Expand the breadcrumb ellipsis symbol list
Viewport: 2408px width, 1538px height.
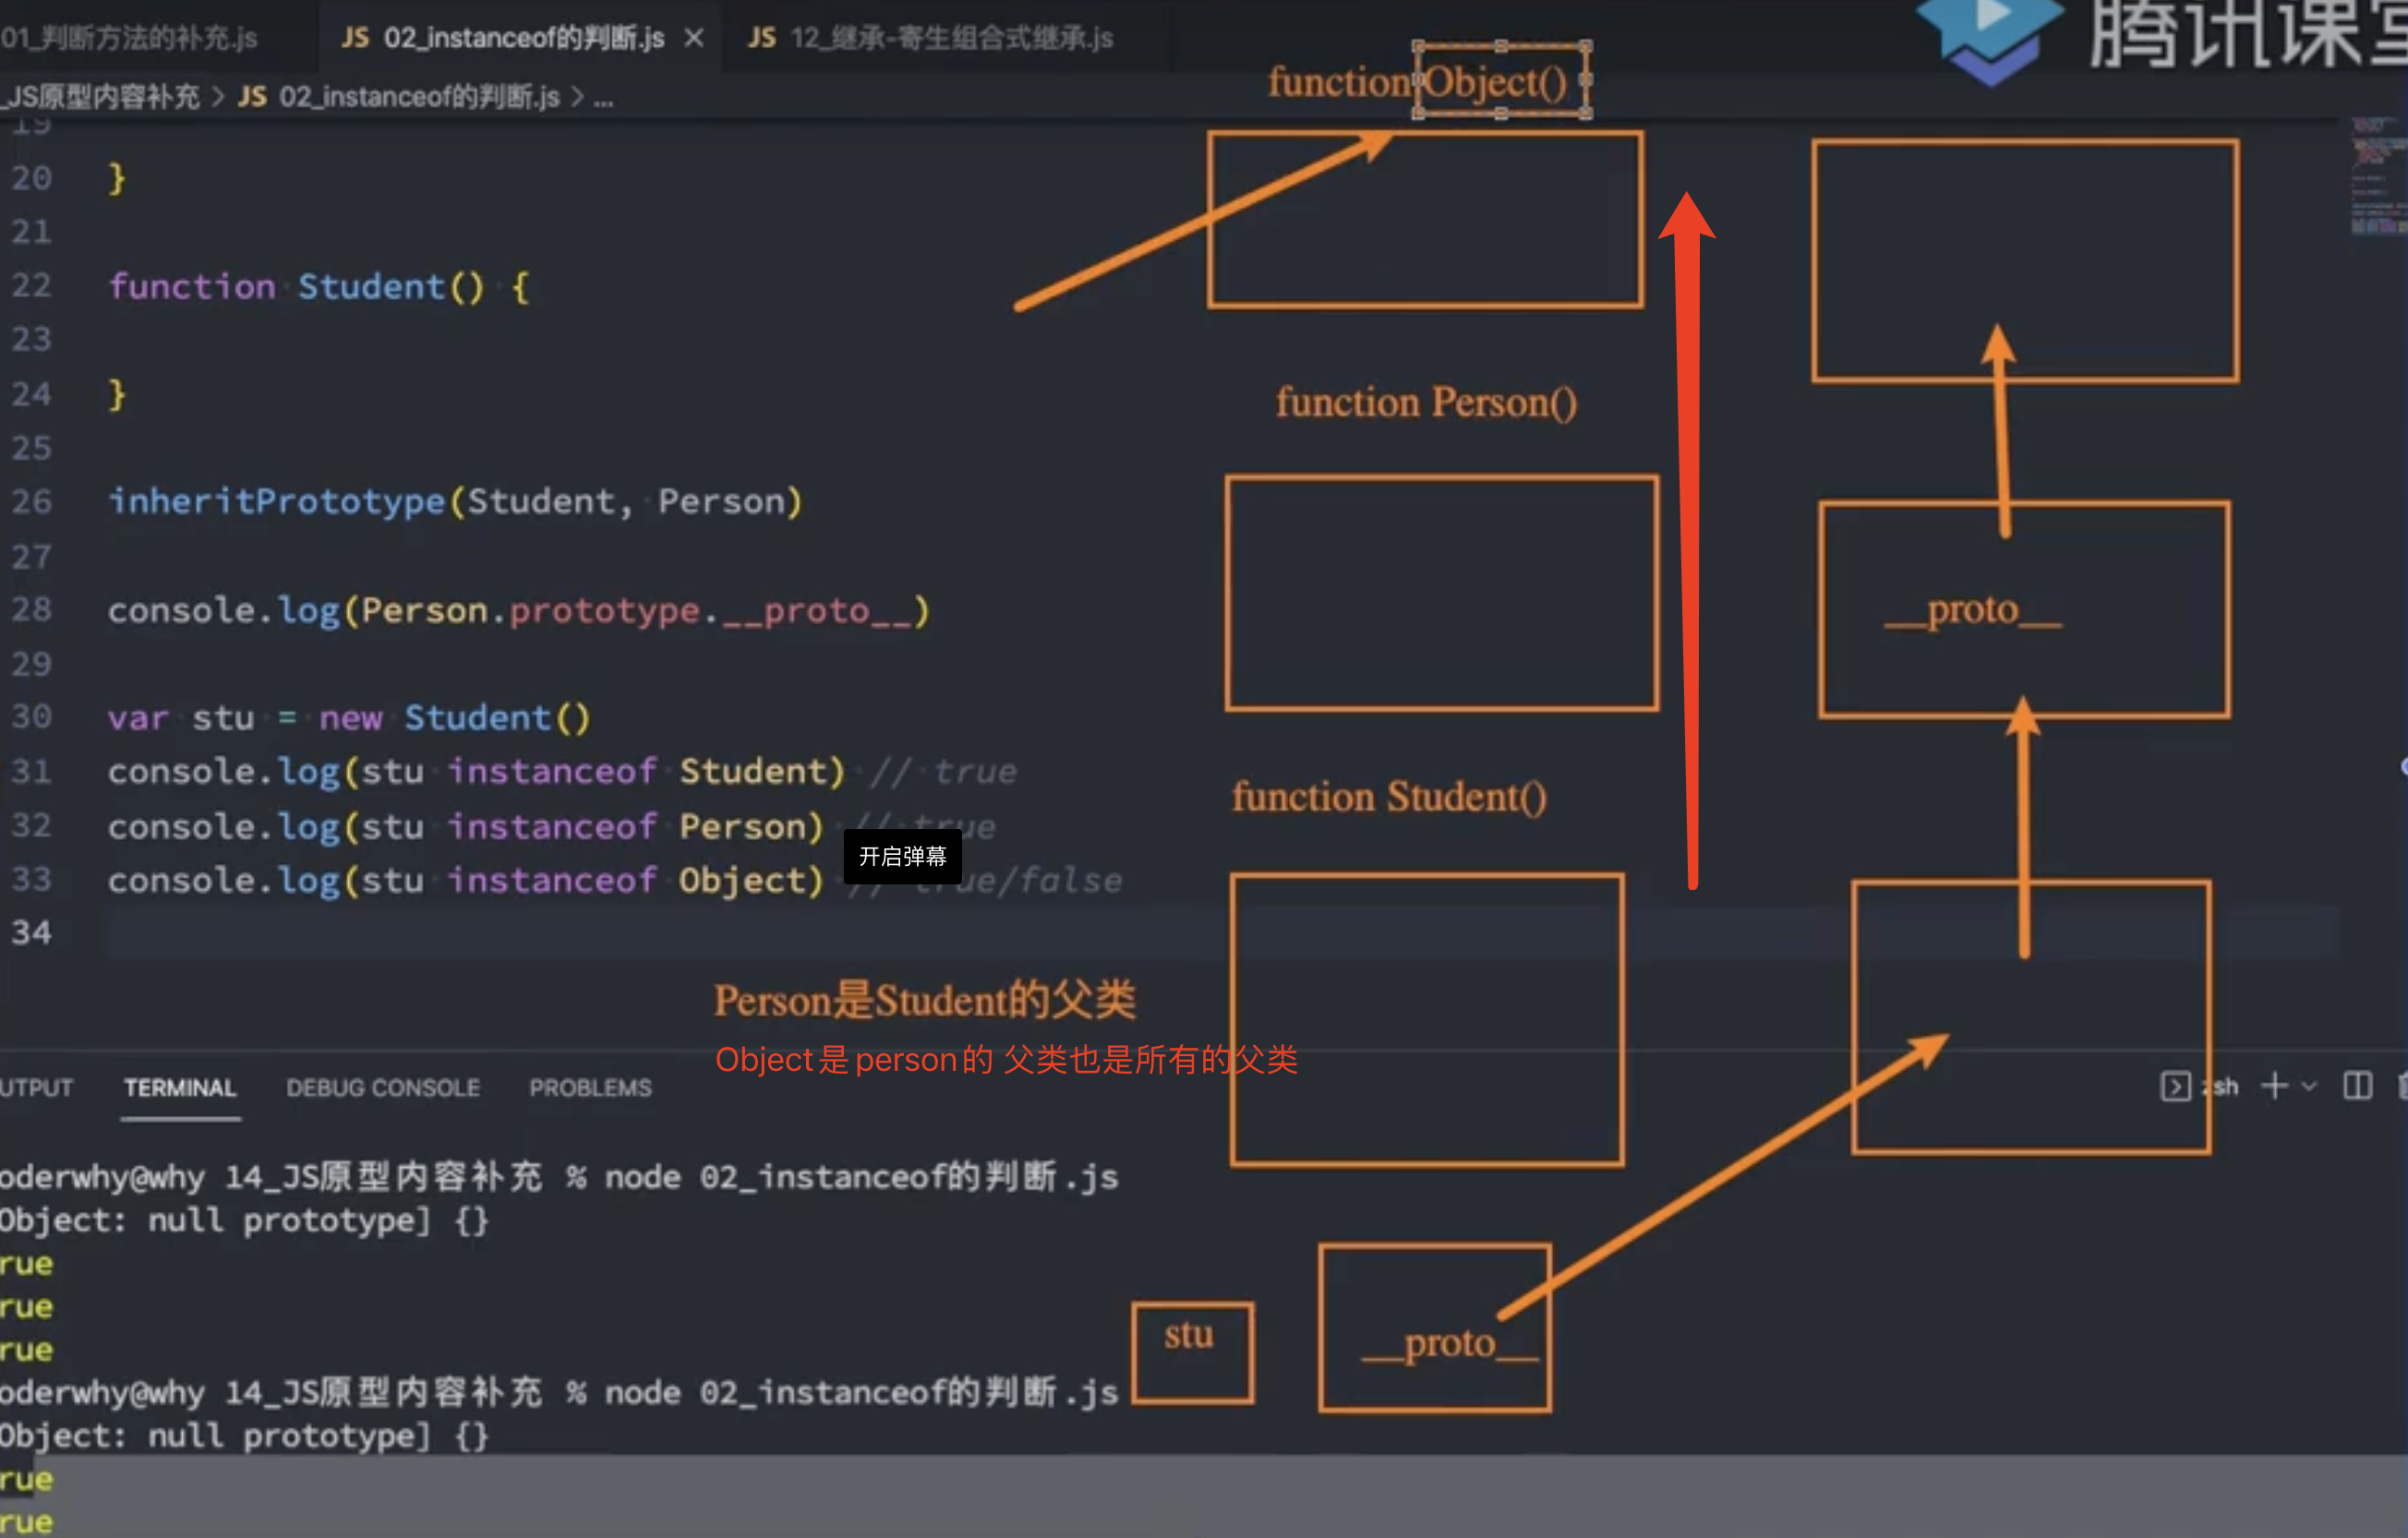[603, 97]
